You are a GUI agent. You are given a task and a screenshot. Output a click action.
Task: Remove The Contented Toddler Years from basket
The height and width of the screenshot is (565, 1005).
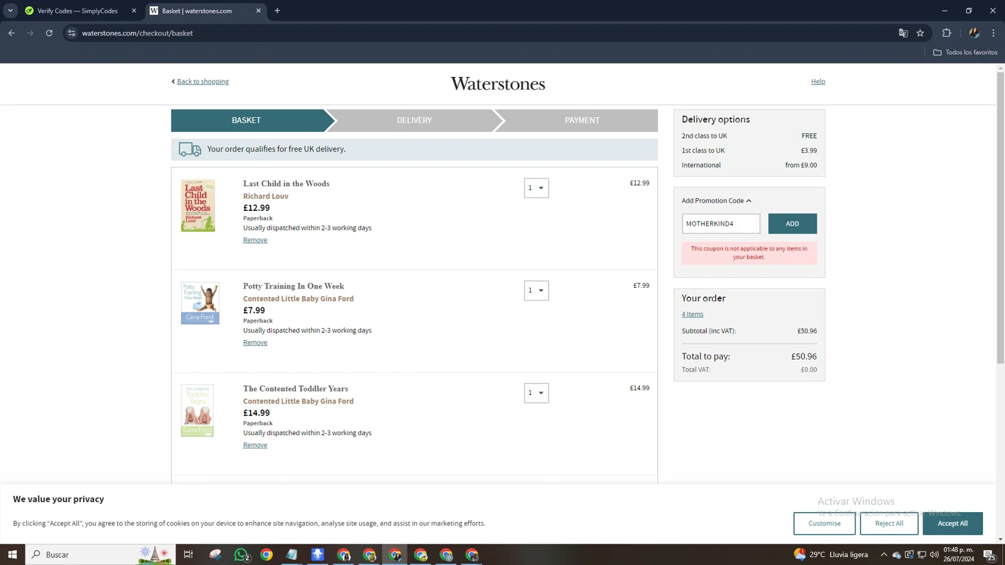point(255,445)
